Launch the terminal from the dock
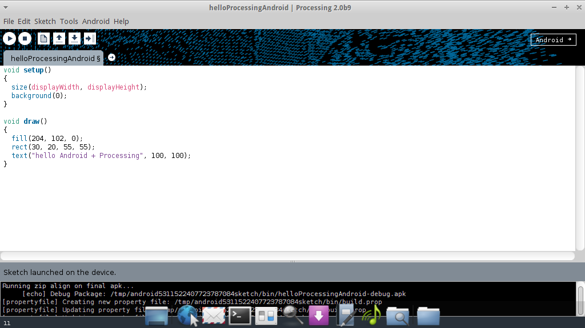 240,315
